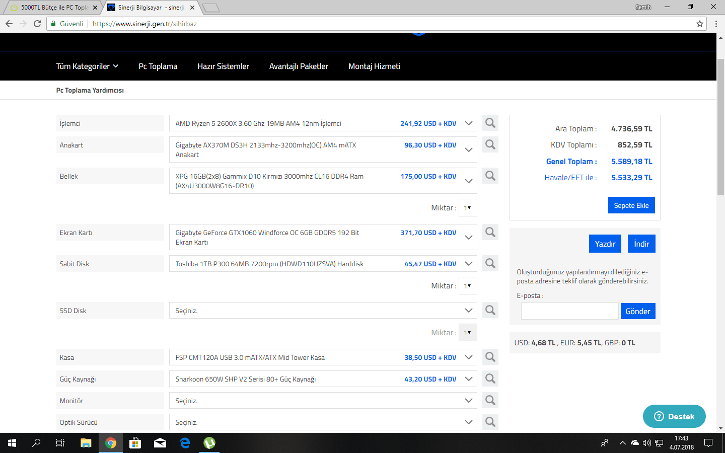This screenshot has width=725, height=453.
Task: Open uTorrent from the taskbar
Action: (209, 443)
